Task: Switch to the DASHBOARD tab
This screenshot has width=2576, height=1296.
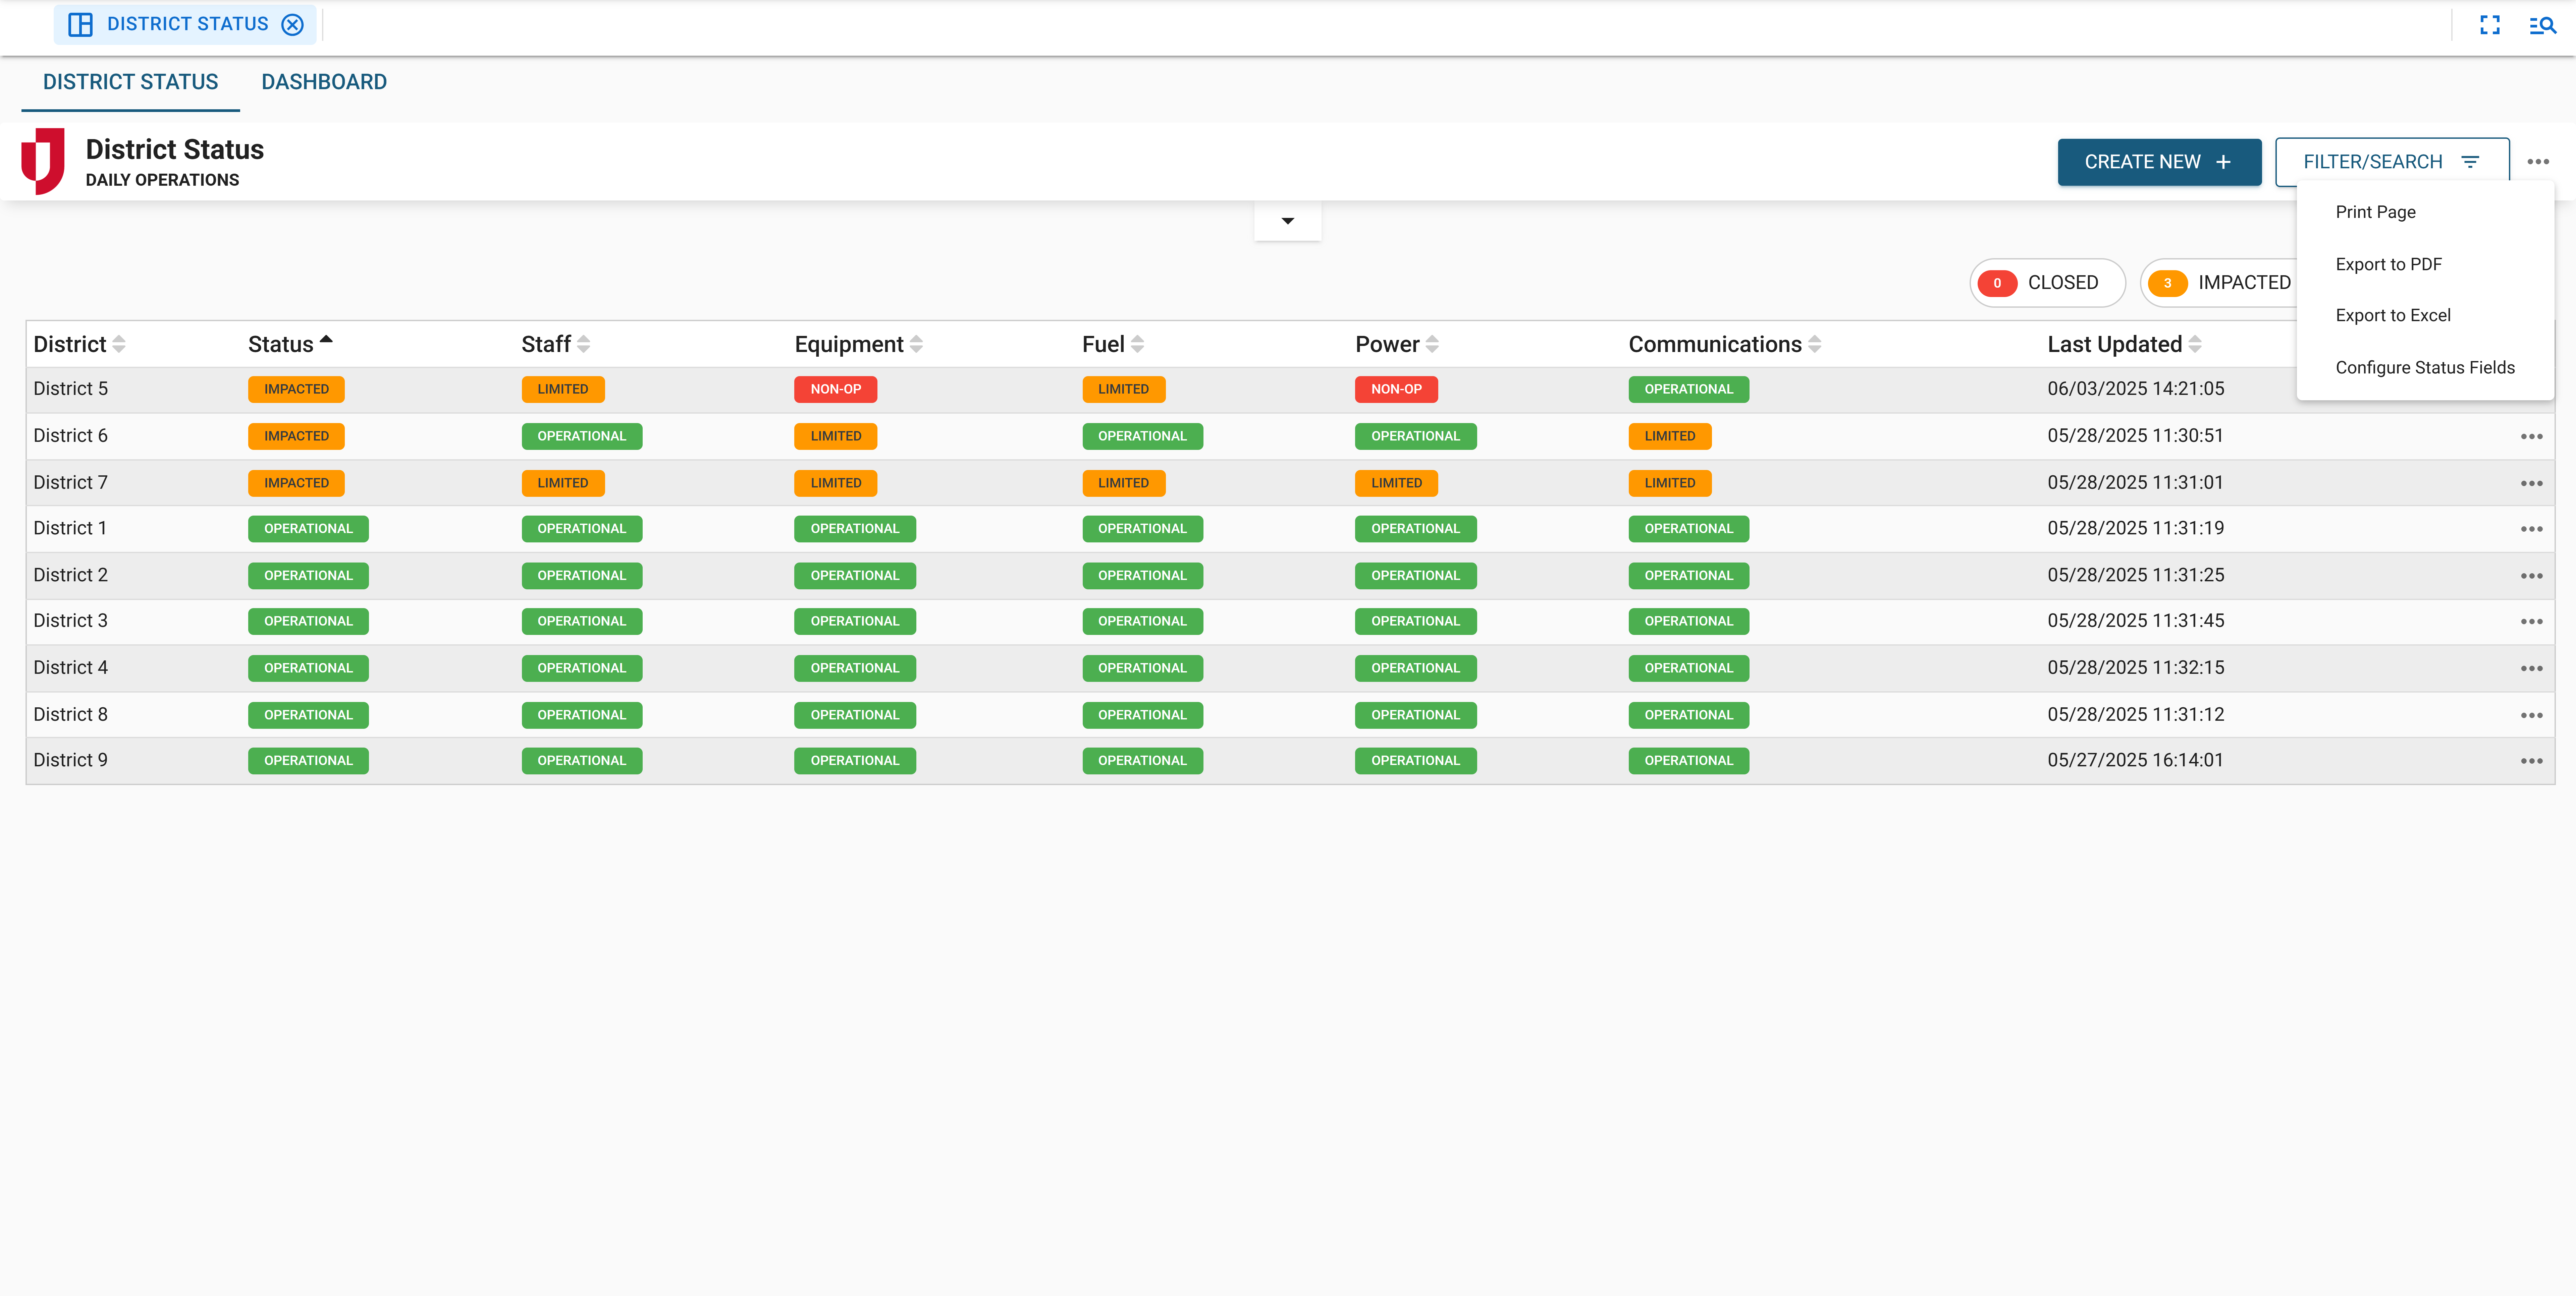Action: tap(324, 82)
